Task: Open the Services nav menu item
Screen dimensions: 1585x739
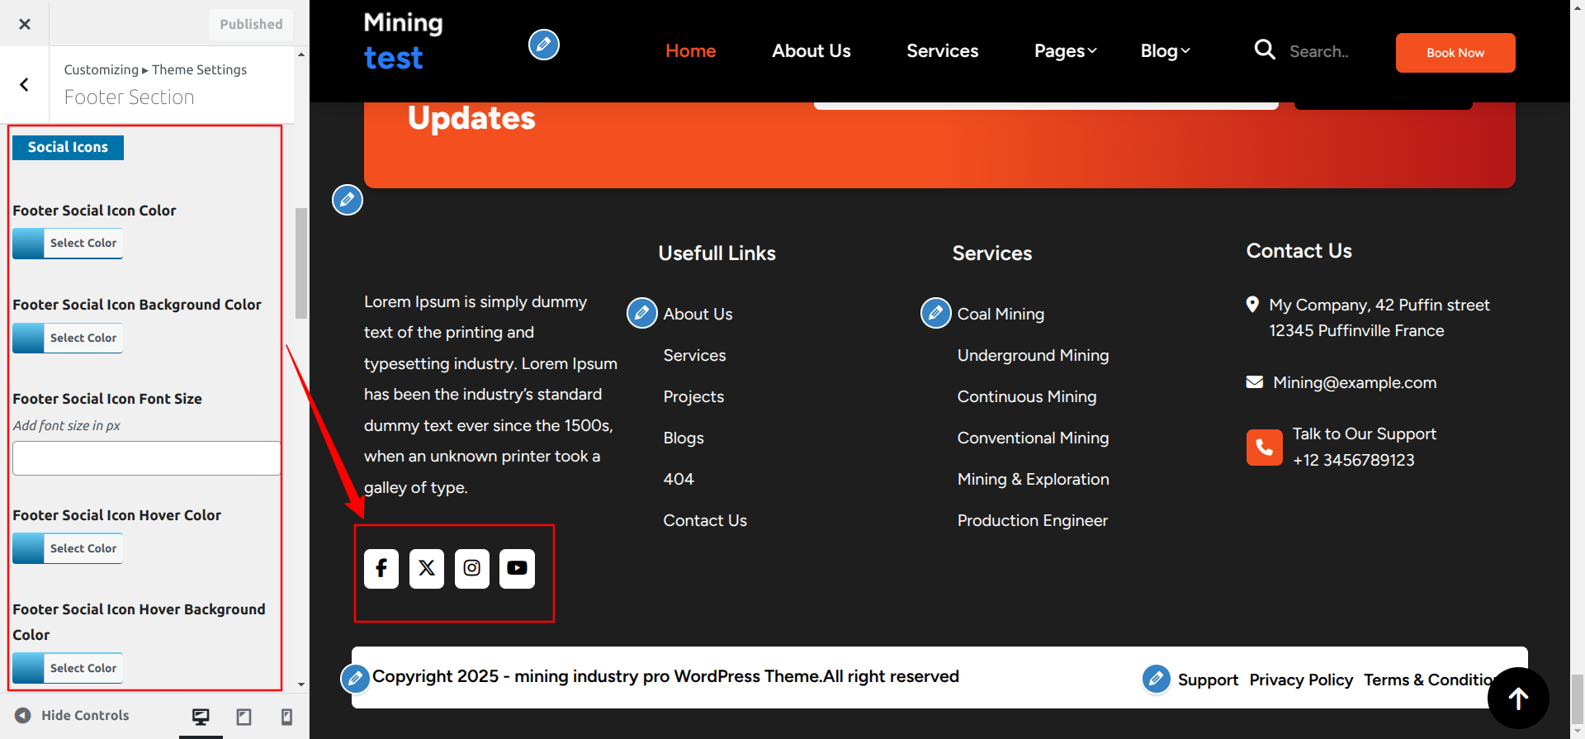Action: (942, 51)
